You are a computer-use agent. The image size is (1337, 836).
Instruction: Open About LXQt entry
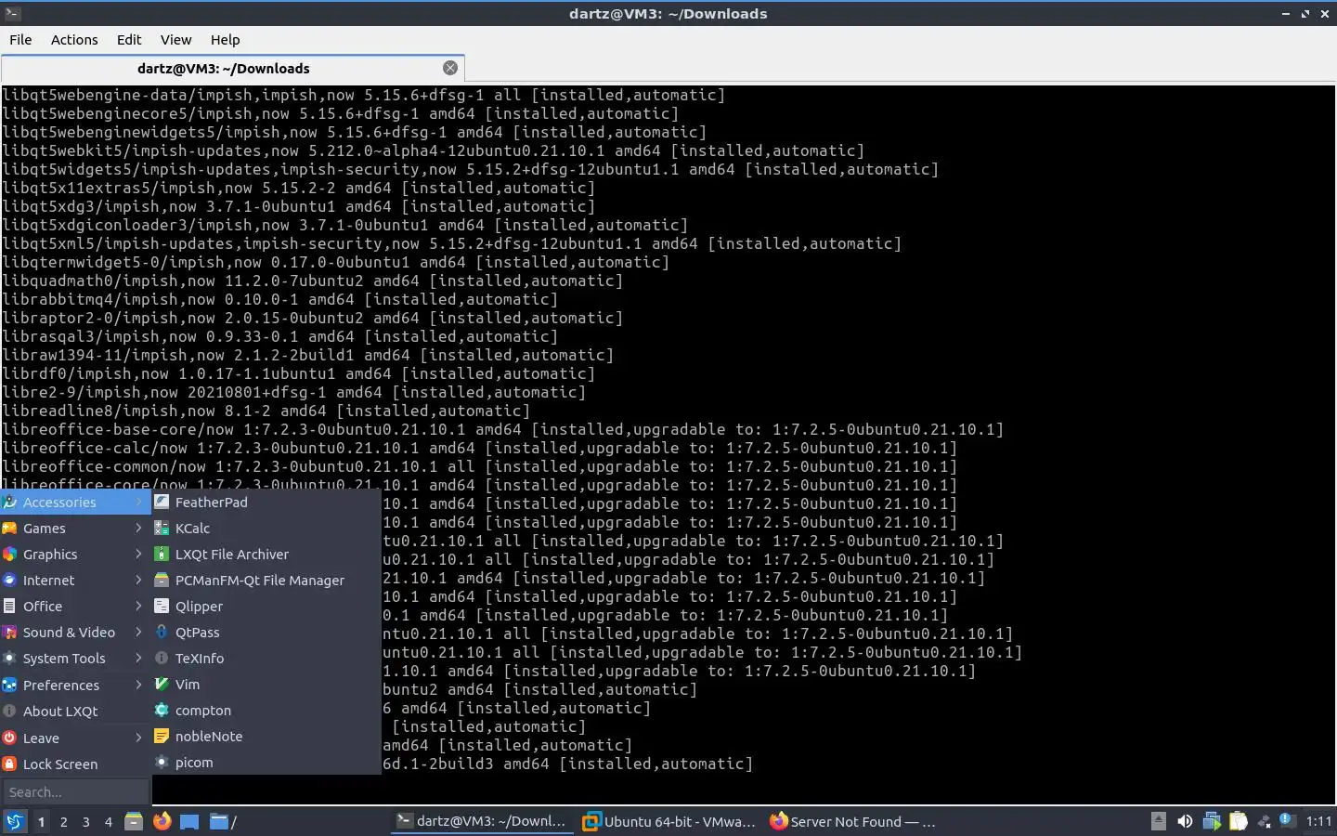74,711
